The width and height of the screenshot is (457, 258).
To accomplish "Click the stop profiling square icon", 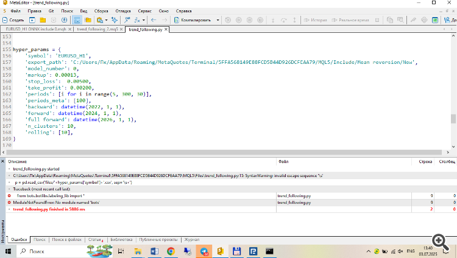I will [x=377, y=20].
